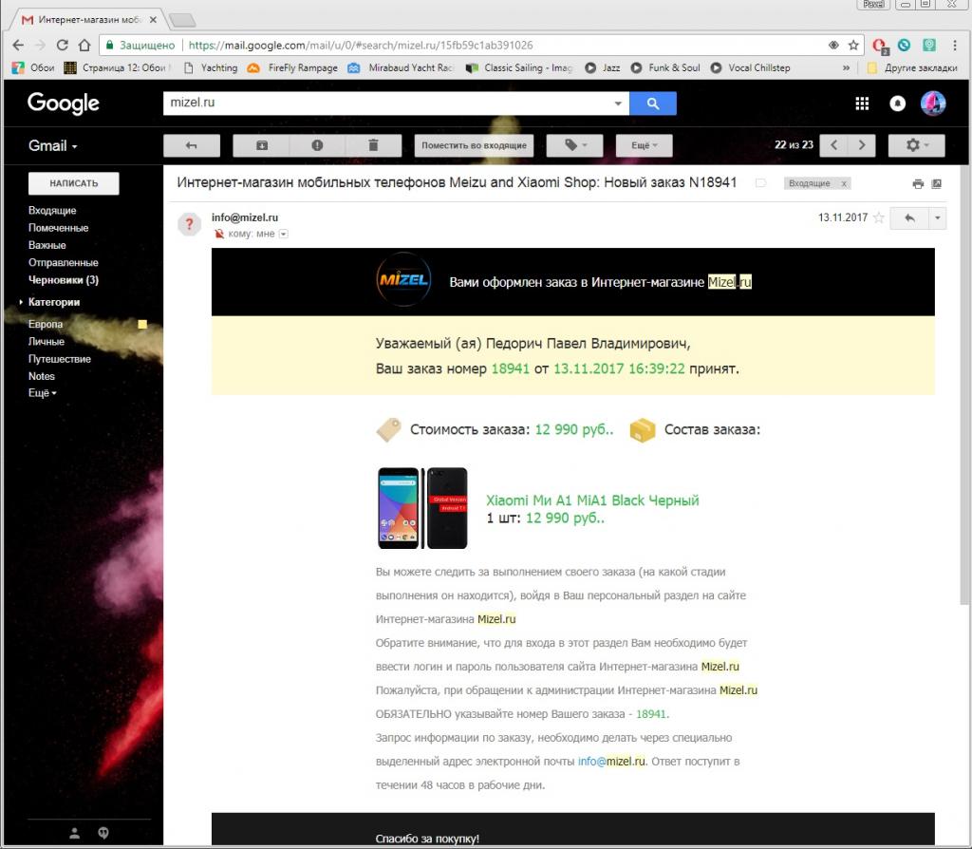
Task: Toggle the importance marker next to subject
Action: point(760,183)
